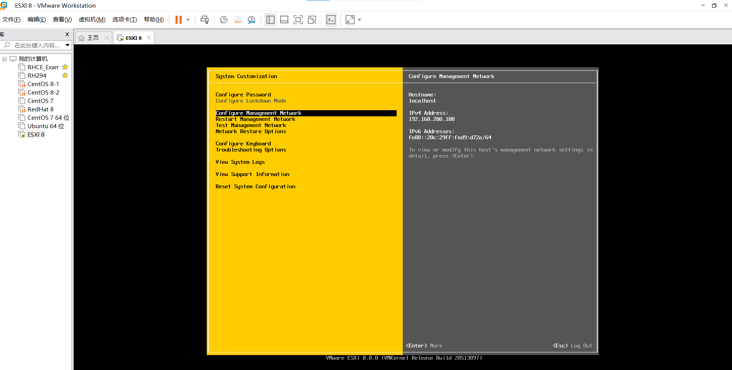The image size is (732, 370).
Task: Select Configure Keyboard entry
Action: pos(243,143)
